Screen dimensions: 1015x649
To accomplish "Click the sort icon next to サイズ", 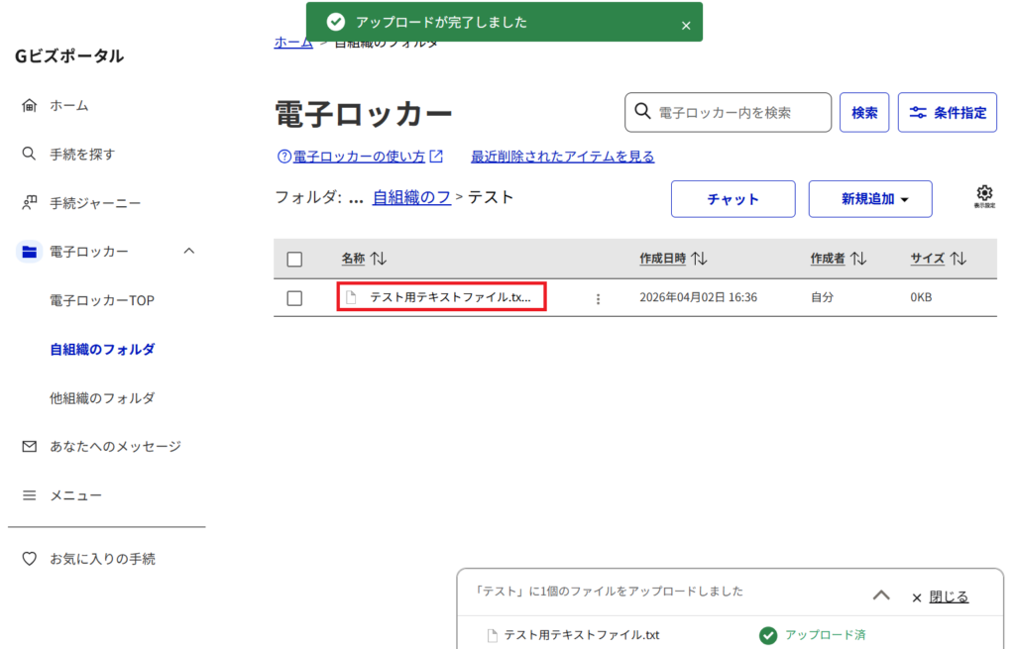I will point(958,259).
